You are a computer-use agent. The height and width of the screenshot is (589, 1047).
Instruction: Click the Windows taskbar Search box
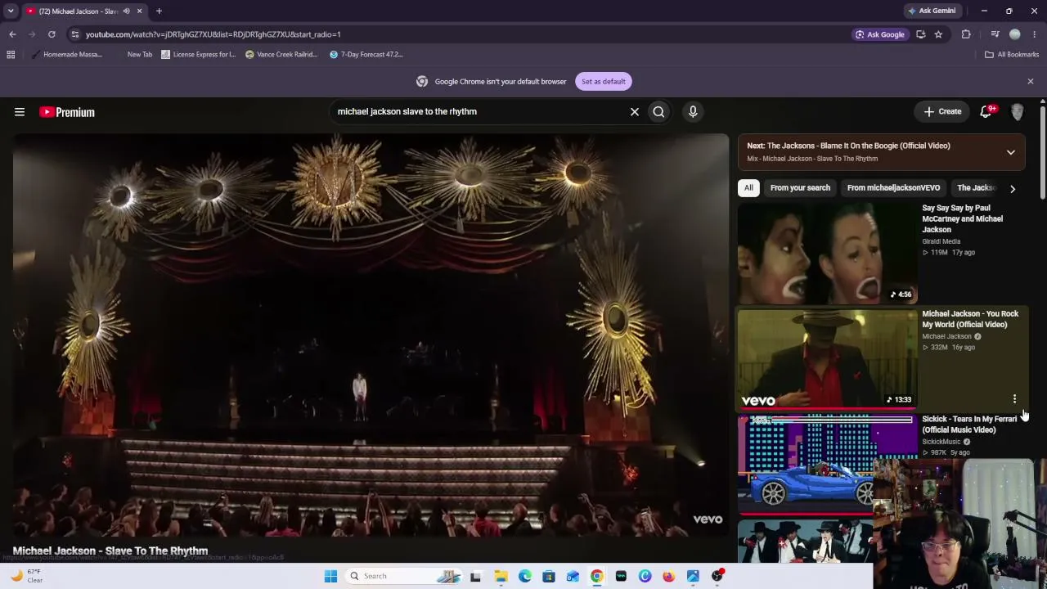405,576
